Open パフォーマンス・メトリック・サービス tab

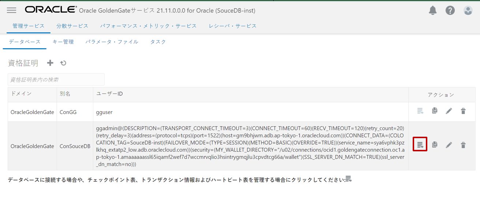[x=149, y=26]
